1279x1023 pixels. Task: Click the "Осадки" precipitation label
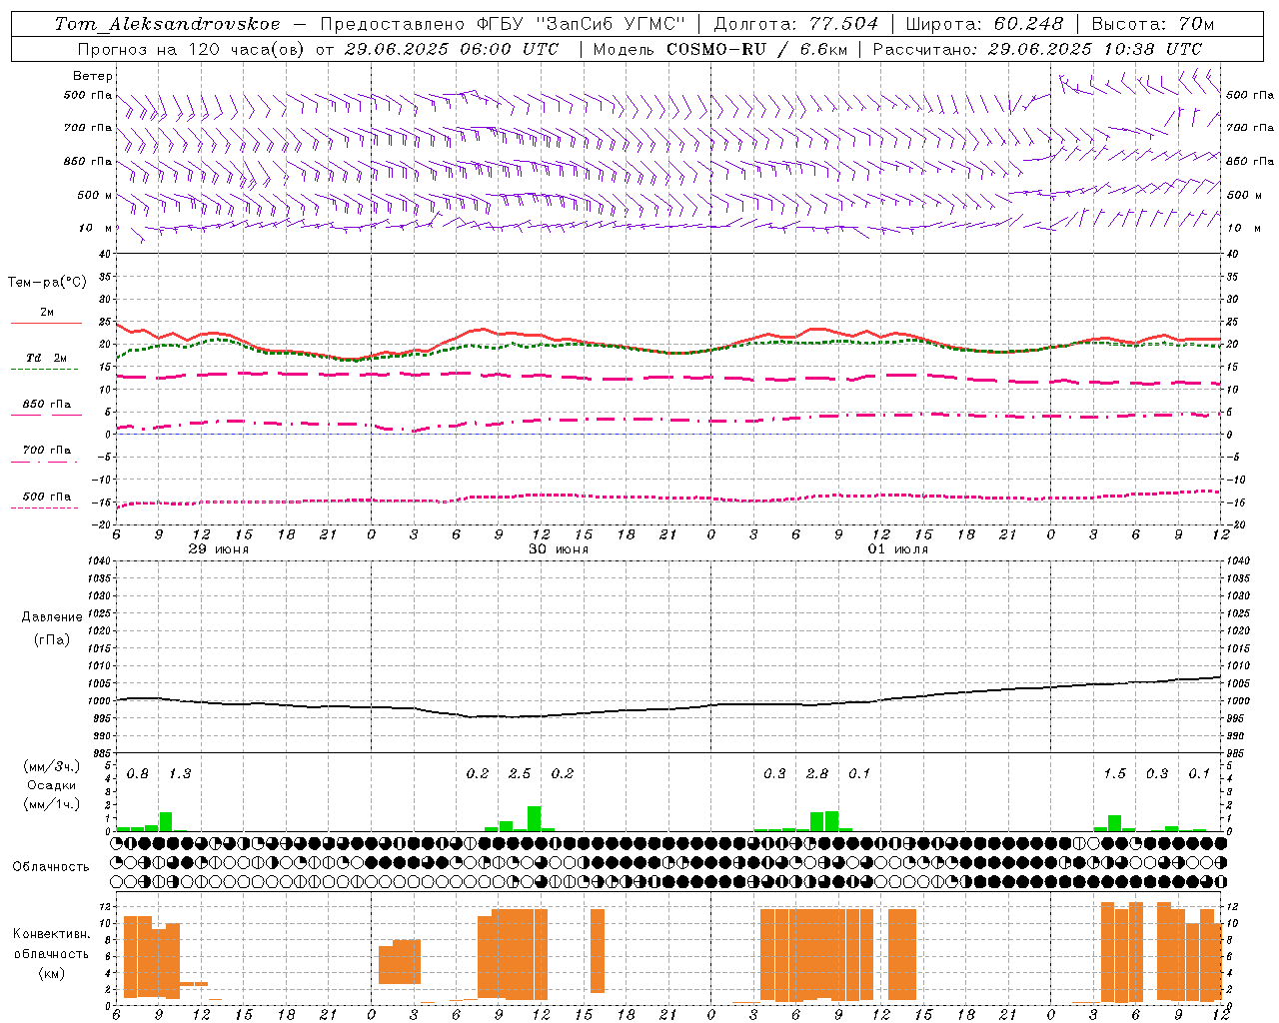pyautogui.click(x=52, y=785)
